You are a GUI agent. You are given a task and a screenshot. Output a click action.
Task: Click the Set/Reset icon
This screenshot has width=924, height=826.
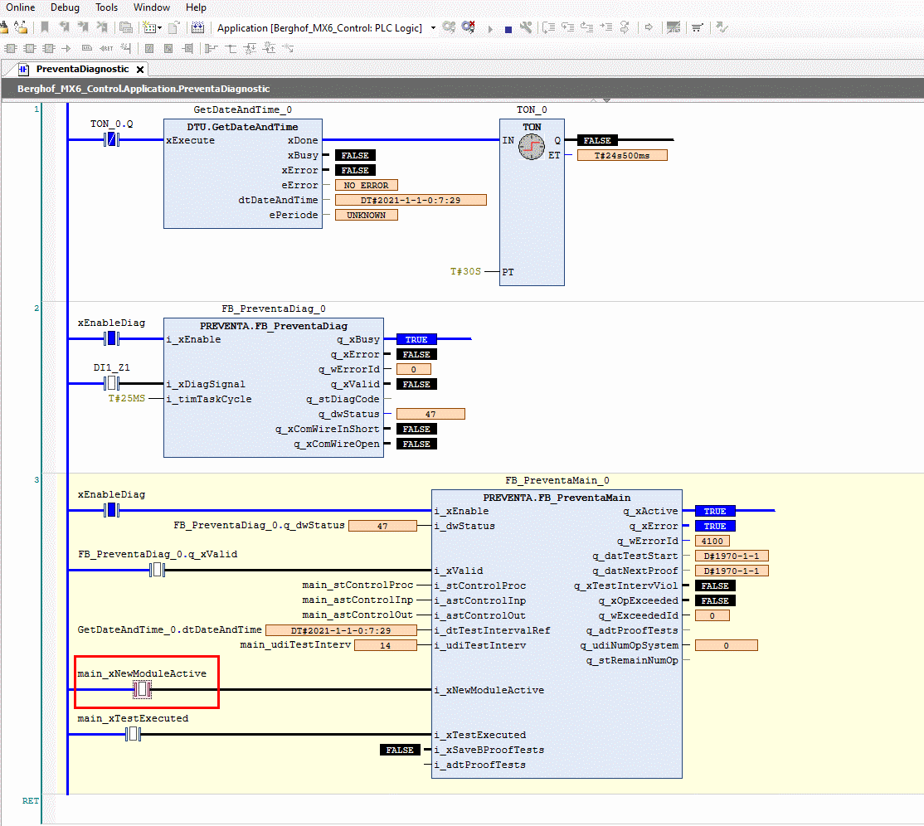(187, 48)
